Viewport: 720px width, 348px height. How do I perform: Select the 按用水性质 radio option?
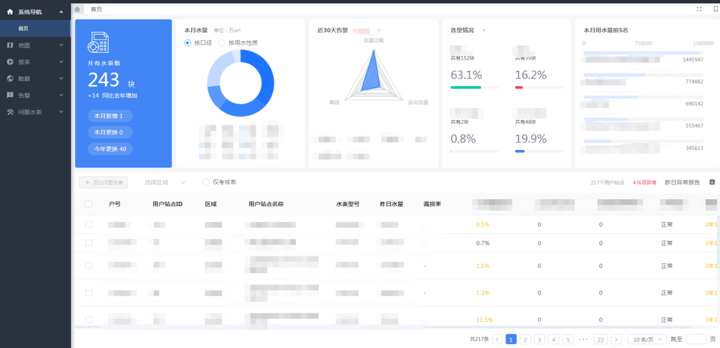tap(222, 43)
